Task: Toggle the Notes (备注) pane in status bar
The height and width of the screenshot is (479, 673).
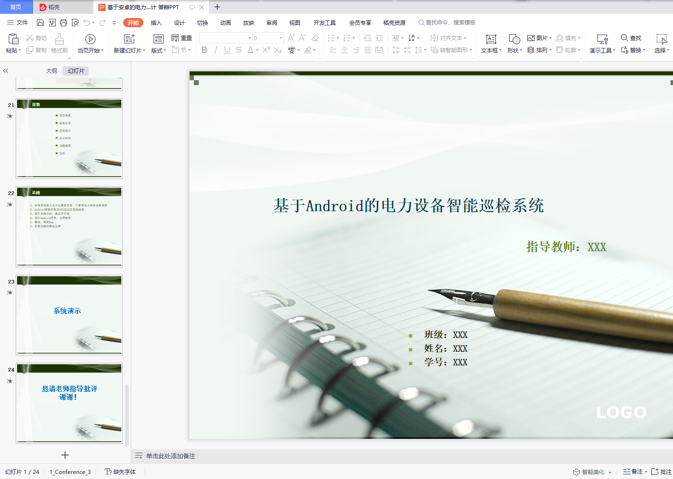Action: [x=635, y=472]
